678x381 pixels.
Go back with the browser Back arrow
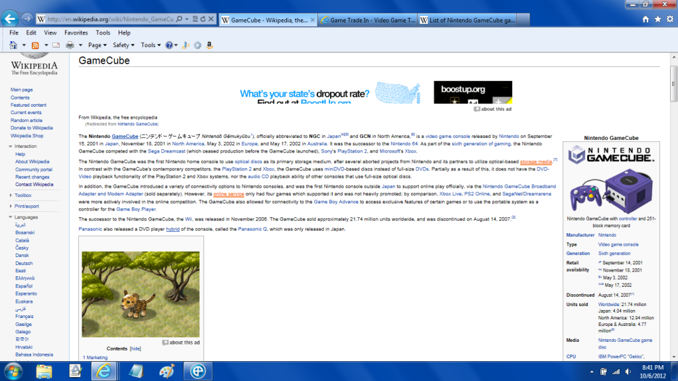click(x=10, y=19)
